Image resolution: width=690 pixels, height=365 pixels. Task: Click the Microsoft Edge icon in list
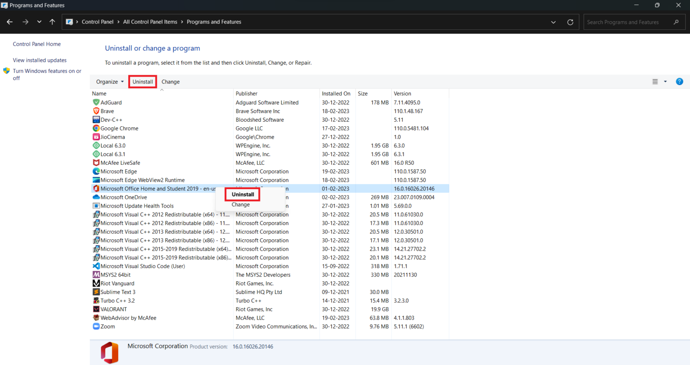(x=96, y=171)
